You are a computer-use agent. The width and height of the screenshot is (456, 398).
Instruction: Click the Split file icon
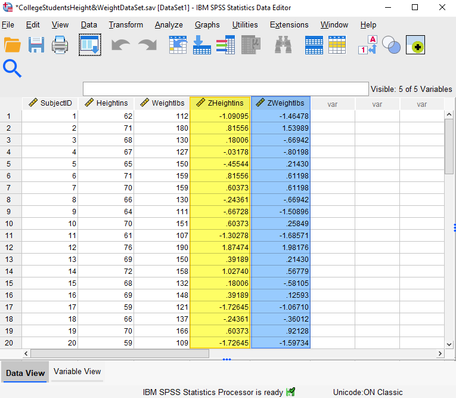[x=314, y=45]
